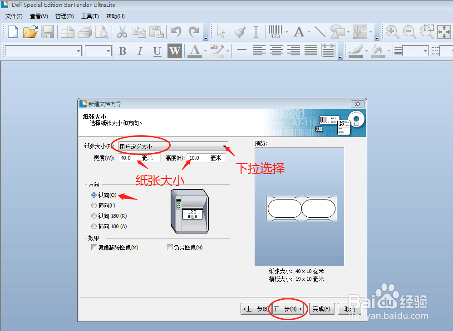Select the Barcode creation tool
453x331 pixels.
pyautogui.click(x=276, y=32)
